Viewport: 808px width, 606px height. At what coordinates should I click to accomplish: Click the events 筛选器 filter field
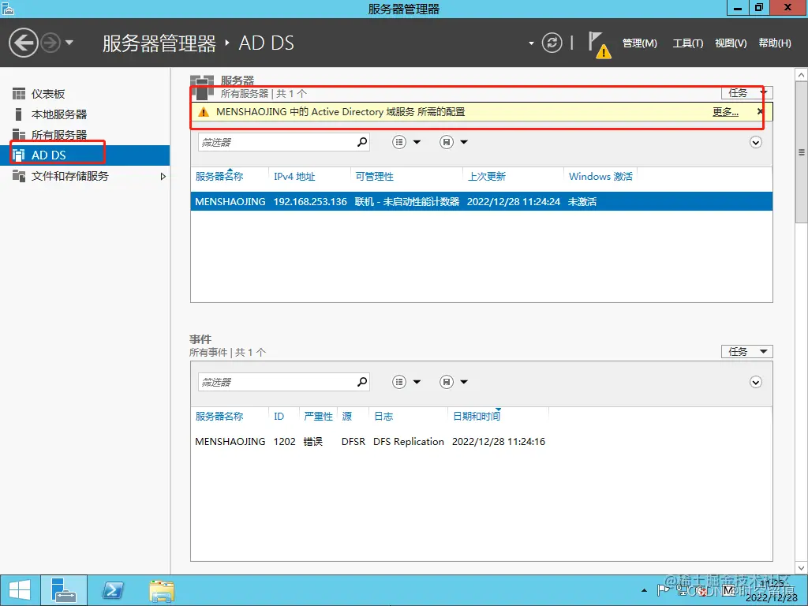pos(276,382)
